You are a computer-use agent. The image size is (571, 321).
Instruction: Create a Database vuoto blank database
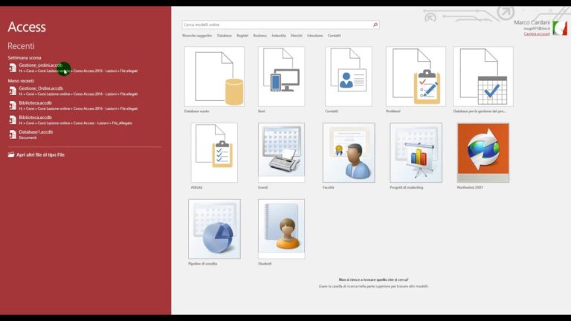click(214, 77)
